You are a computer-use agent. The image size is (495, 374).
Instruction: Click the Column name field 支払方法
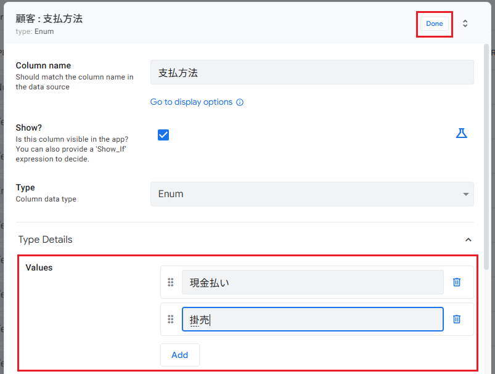tap(311, 72)
